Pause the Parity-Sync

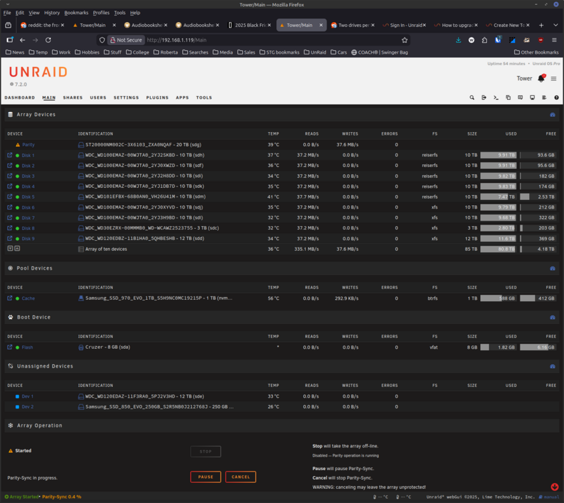[206, 477]
